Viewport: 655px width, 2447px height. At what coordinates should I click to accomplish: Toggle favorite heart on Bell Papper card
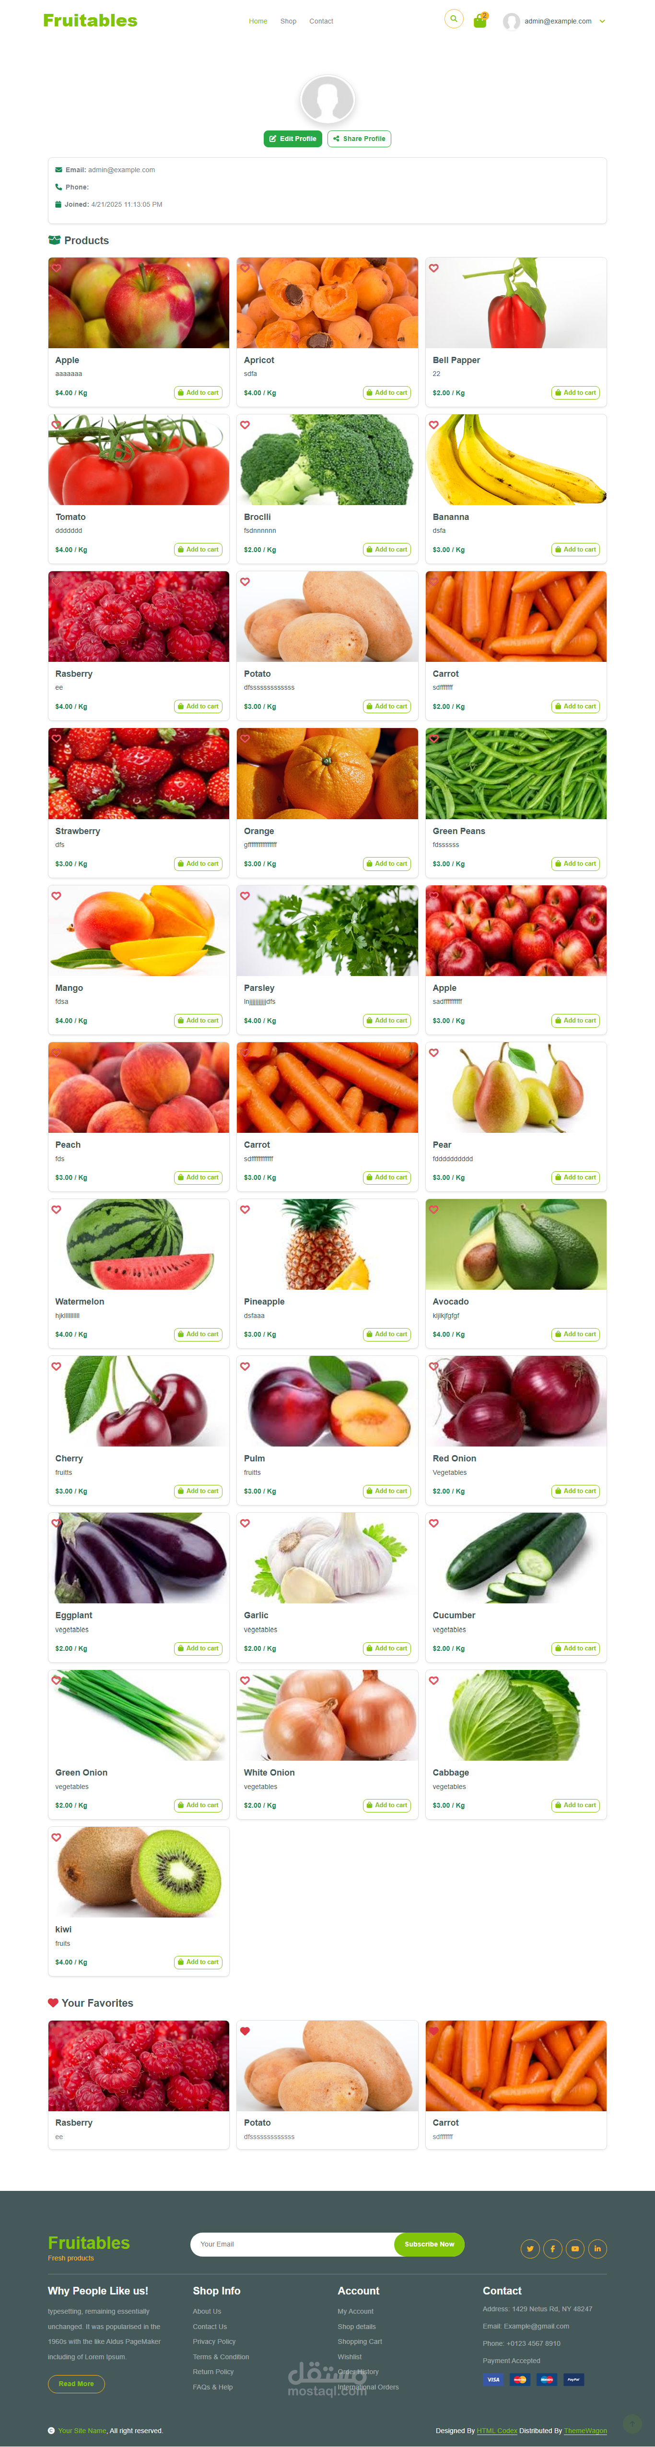point(434,268)
